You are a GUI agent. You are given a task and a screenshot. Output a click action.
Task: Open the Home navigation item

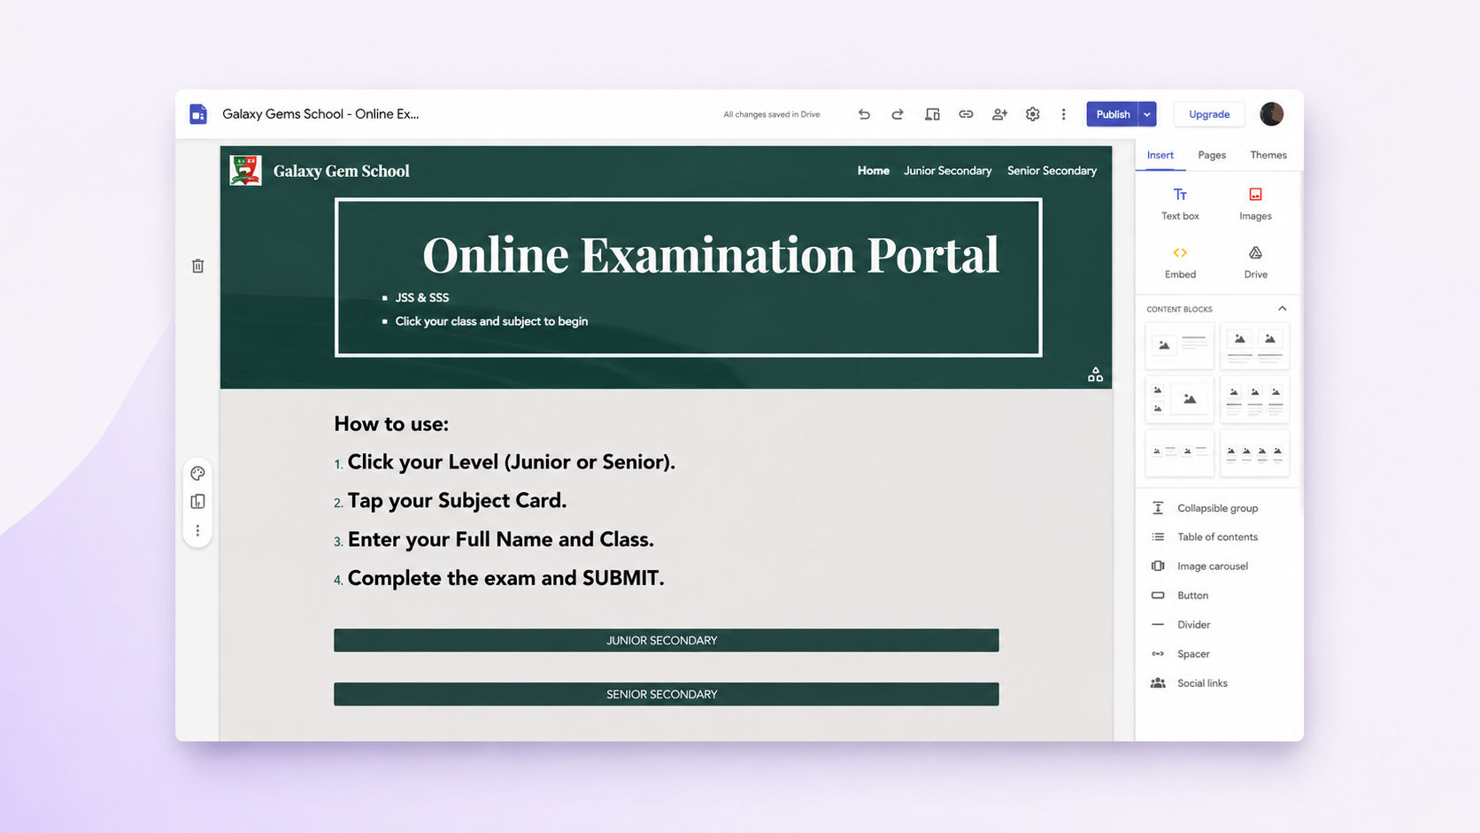pyautogui.click(x=873, y=171)
